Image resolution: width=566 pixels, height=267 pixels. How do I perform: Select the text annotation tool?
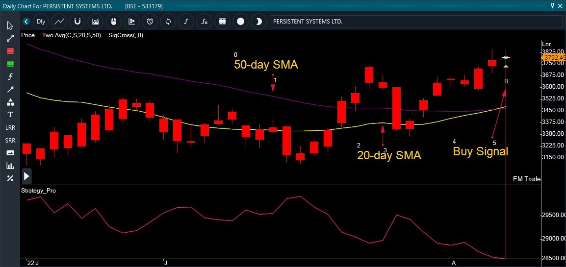point(10,115)
